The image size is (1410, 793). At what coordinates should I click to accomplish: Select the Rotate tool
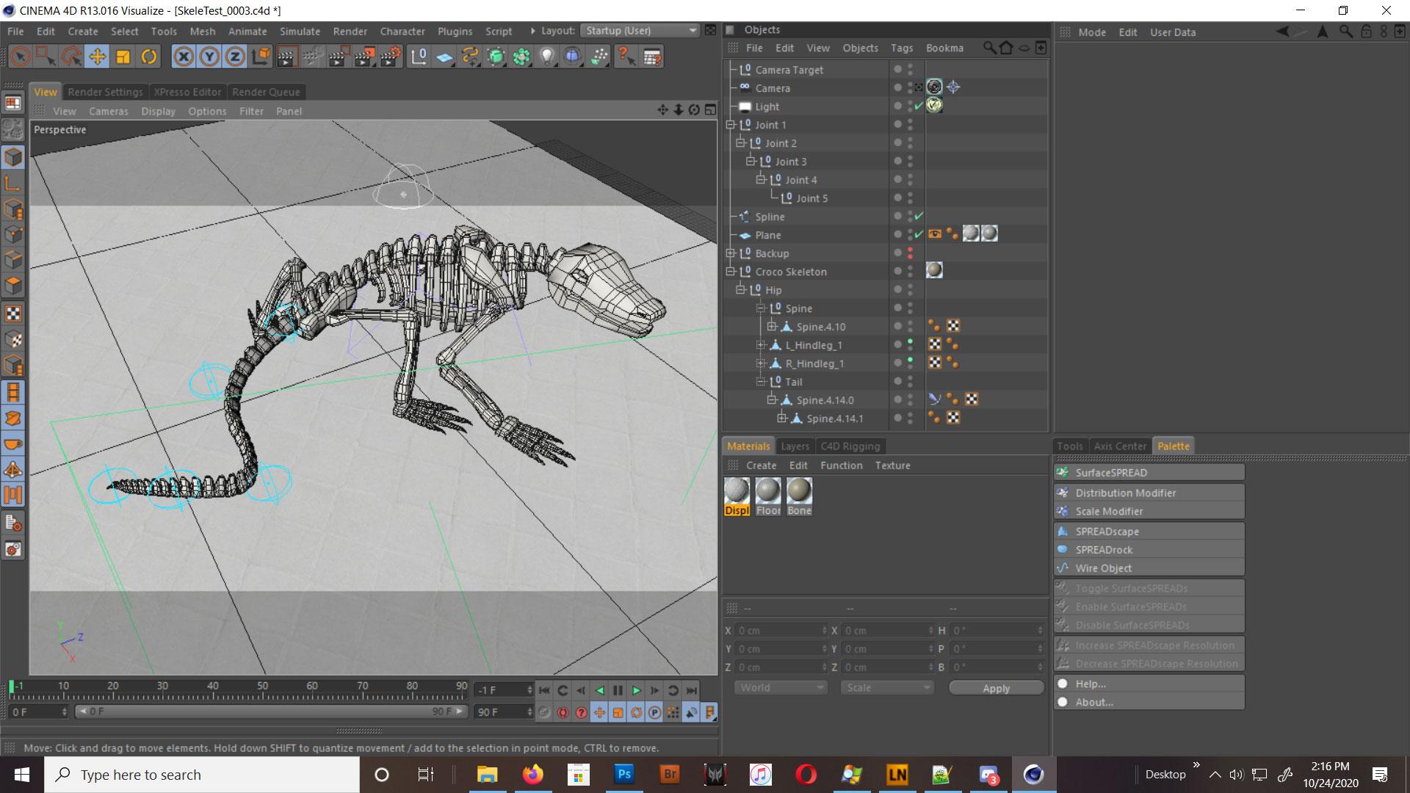tap(148, 57)
